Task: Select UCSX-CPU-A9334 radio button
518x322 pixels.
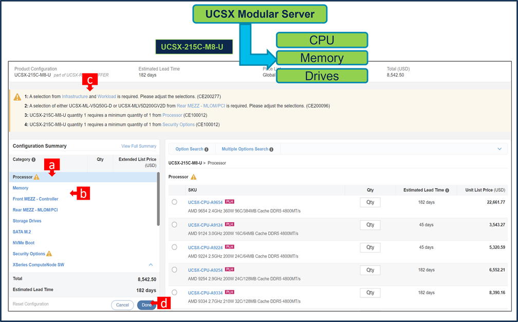Action: (x=174, y=293)
